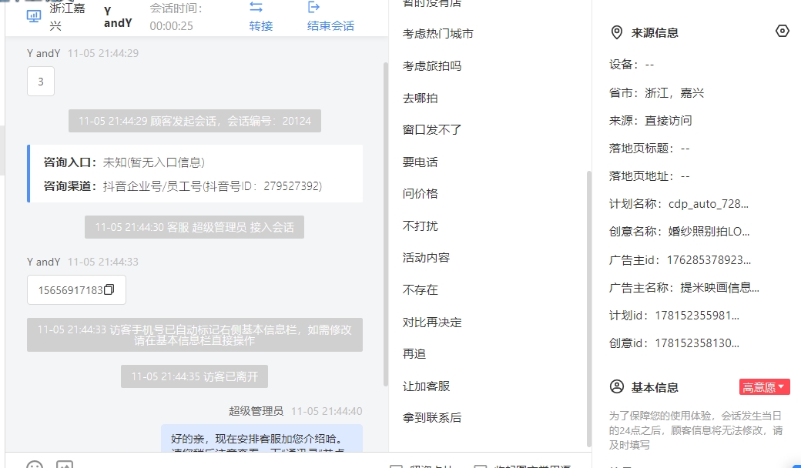Click the 转接 transfer session button
This screenshot has height=468, width=801.
tap(260, 16)
